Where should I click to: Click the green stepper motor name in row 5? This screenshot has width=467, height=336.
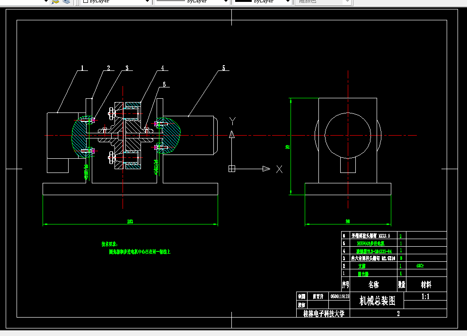(x=371, y=243)
